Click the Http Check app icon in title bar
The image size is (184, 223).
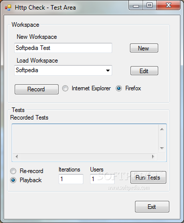(x=8, y=8)
